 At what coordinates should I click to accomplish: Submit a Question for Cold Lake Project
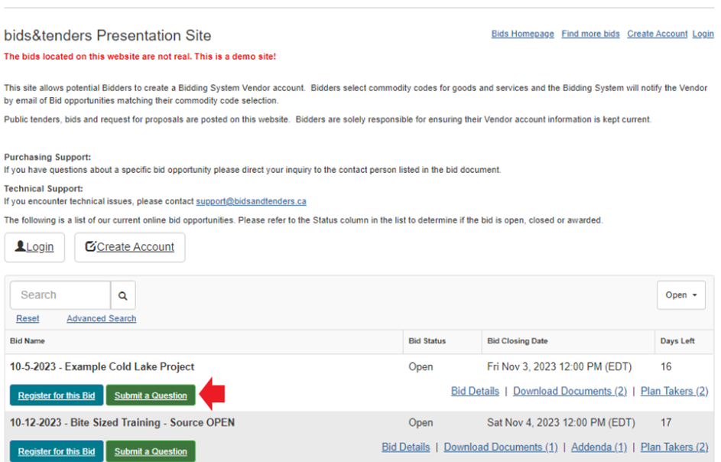pyautogui.click(x=151, y=395)
